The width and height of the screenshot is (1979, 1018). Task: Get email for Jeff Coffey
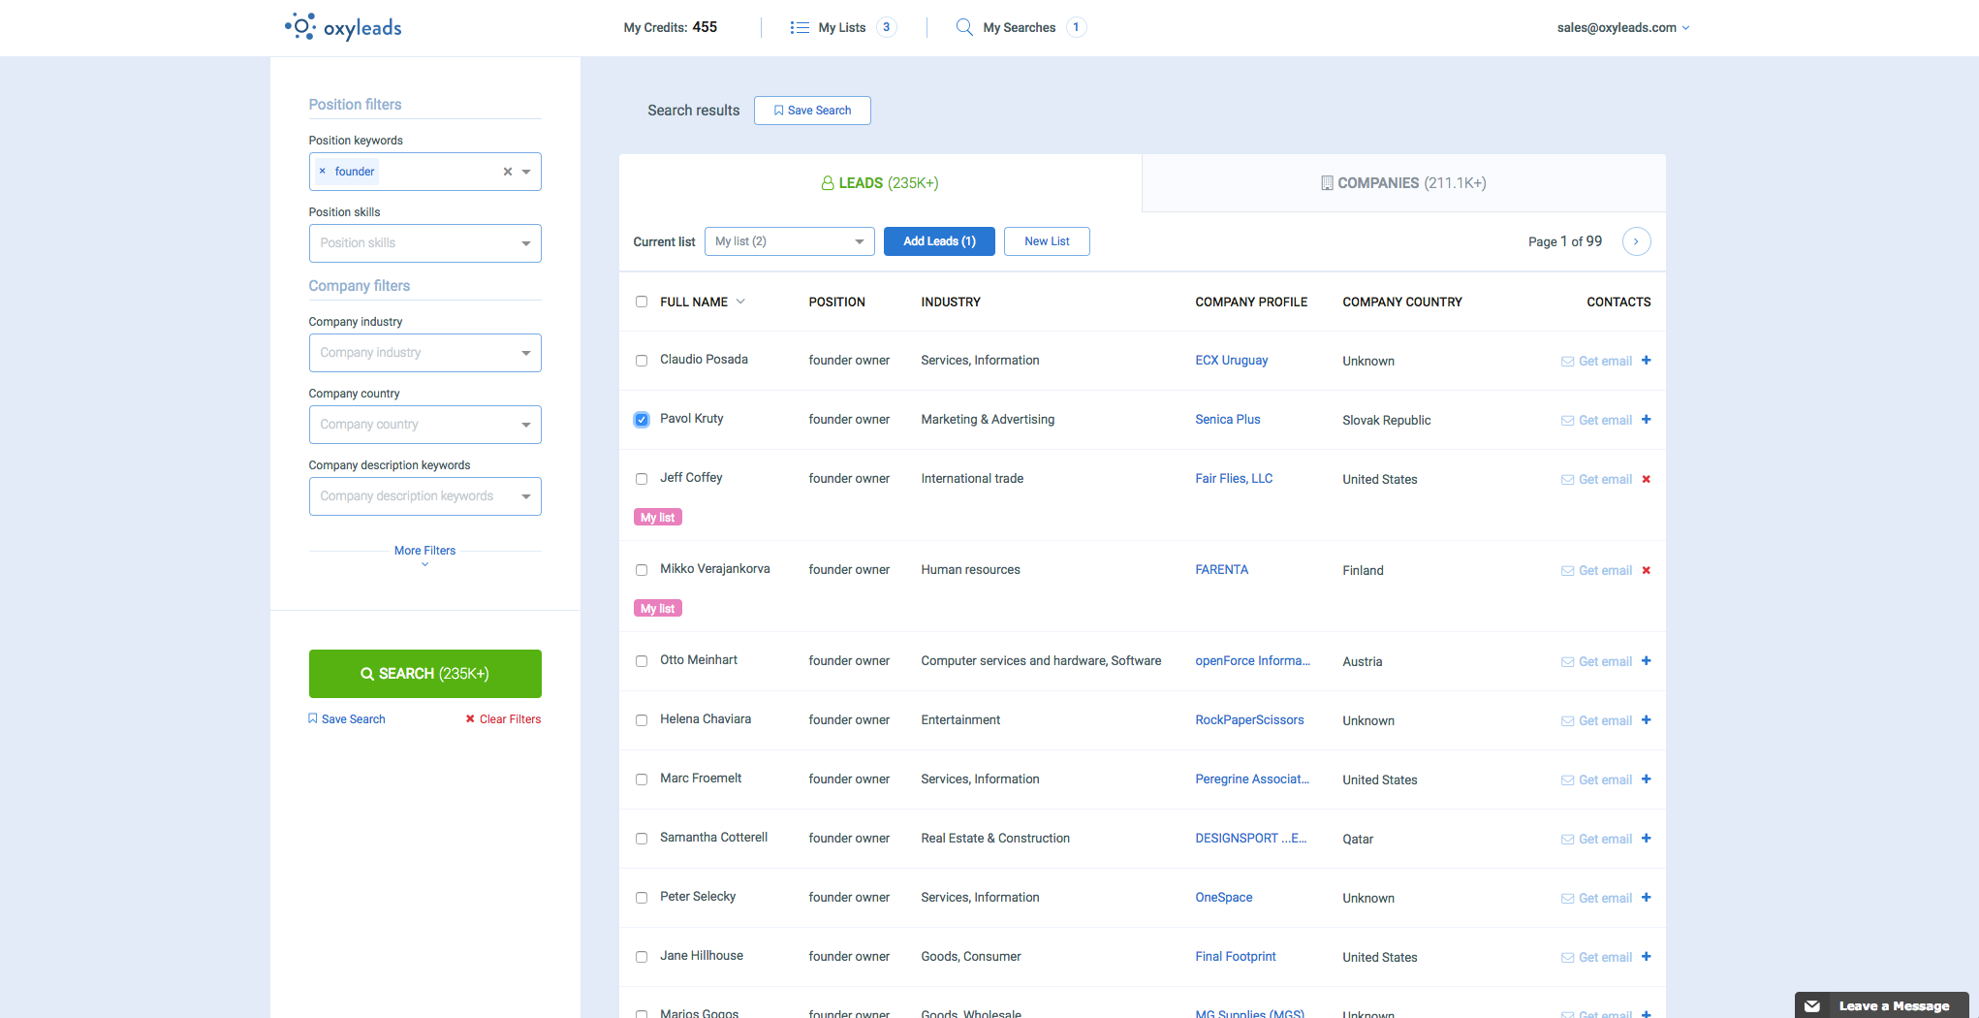point(1596,479)
